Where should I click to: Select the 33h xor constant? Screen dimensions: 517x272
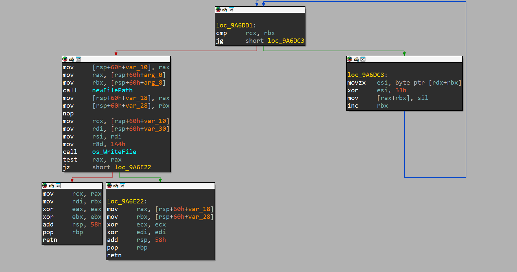[x=401, y=90]
